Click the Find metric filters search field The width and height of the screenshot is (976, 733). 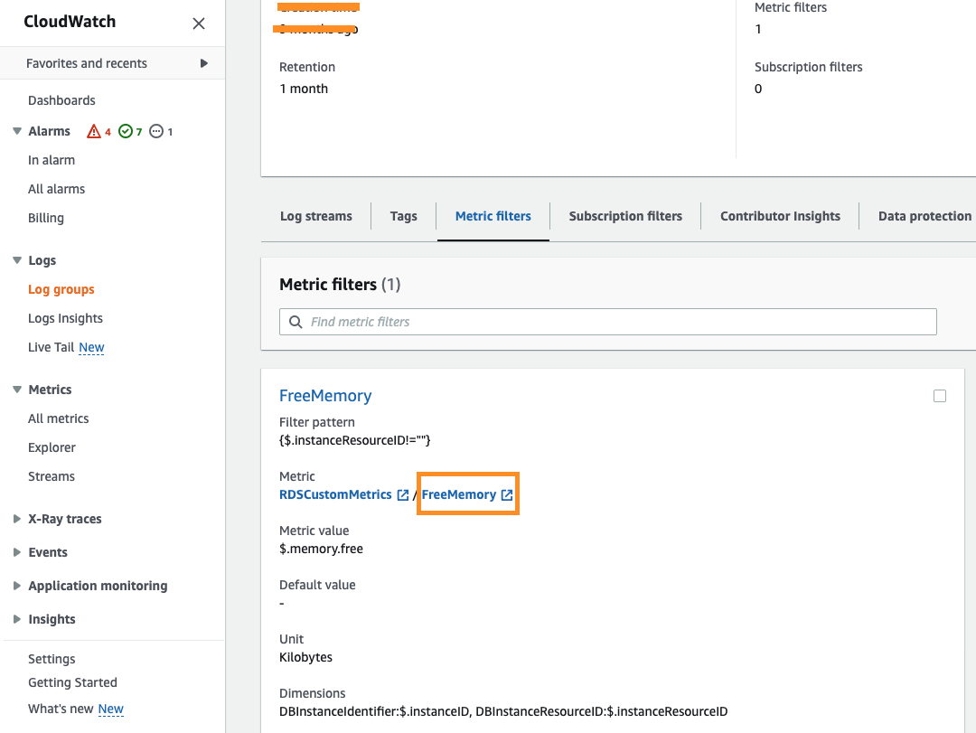(608, 322)
